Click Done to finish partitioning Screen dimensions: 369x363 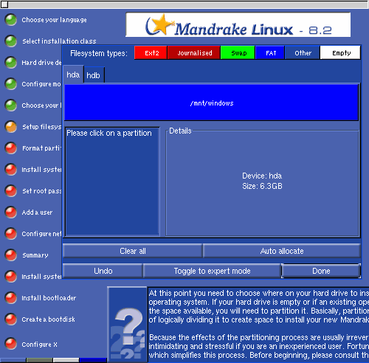pos(321,271)
